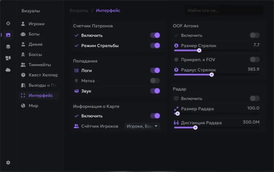
Task: Enable the Метка hit marker toggle
Action: [x=155, y=81]
